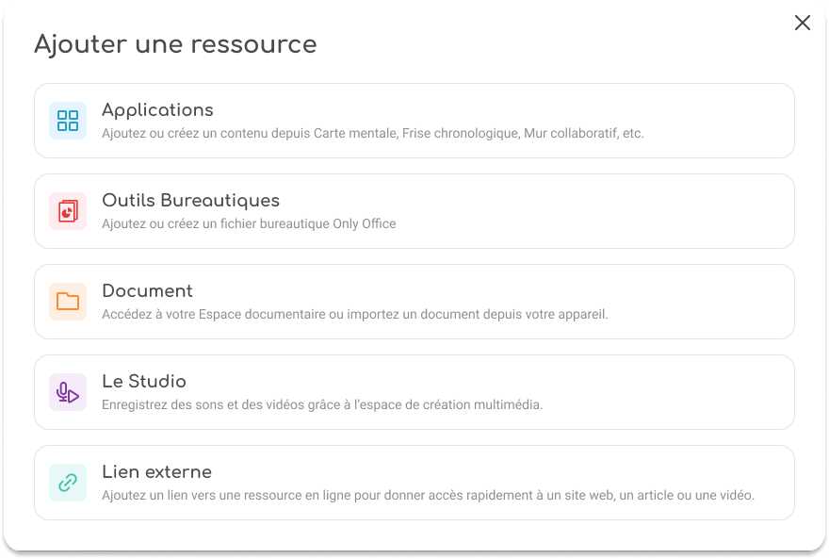The height and width of the screenshot is (559, 829).
Task: Select the Applications title
Action: pyautogui.click(x=157, y=110)
